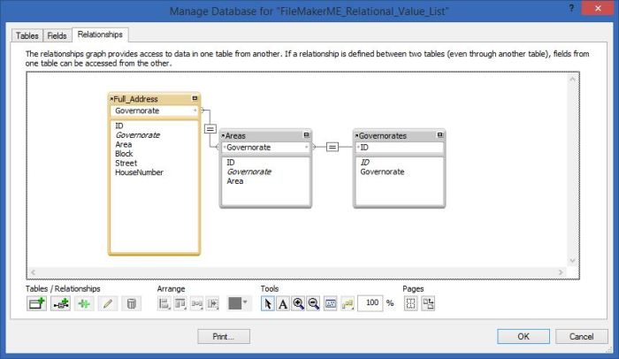Click the zoom percentage input field

click(x=370, y=303)
